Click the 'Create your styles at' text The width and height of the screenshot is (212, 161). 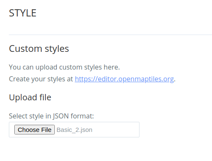[x=41, y=79]
